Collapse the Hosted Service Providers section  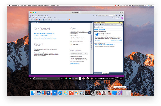(x=94, y=31)
